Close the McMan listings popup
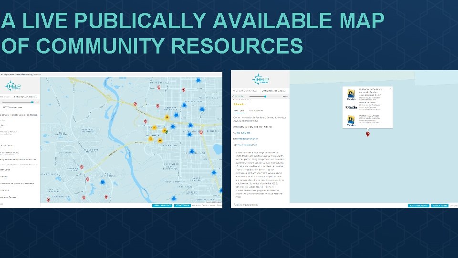Viewport: 458px width, 258px height. tap(390, 89)
